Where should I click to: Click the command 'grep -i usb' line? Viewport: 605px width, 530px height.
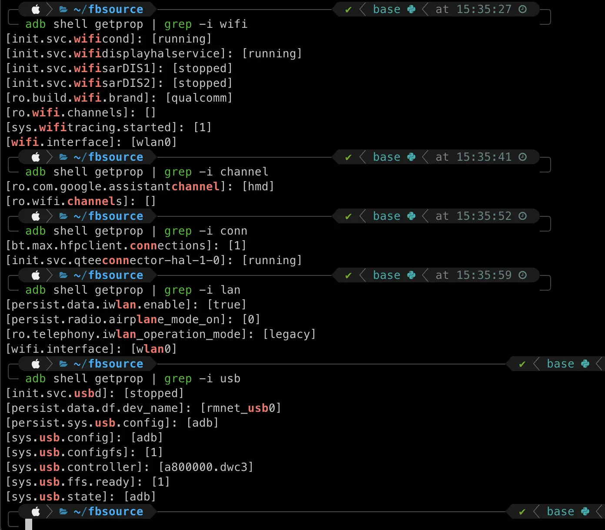click(133, 378)
